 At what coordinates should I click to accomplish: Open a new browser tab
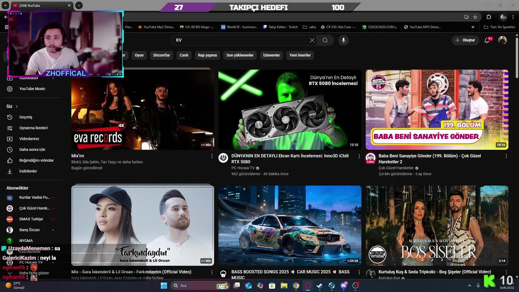pyautogui.click(x=79, y=6)
